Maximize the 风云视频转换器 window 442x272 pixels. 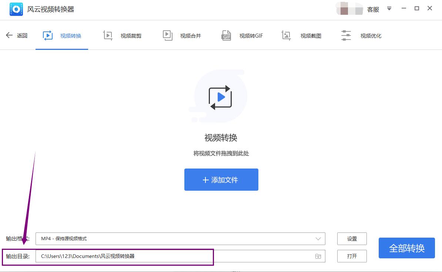(x=417, y=8)
